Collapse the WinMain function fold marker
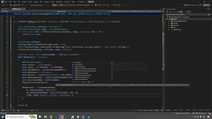 (12, 22)
